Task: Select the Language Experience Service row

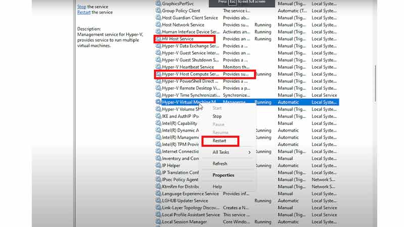Action: tap(247, 194)
